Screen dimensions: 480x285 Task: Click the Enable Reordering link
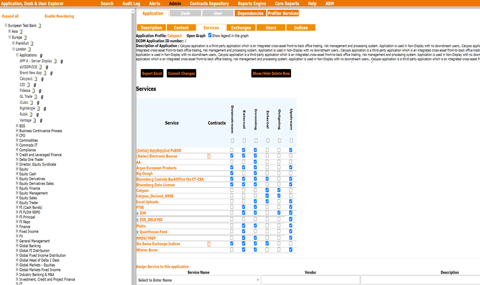coord(59,16)
